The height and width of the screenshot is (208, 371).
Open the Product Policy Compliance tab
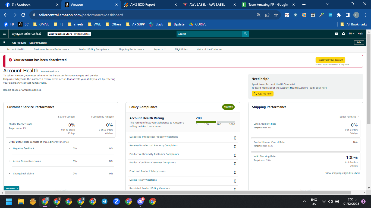pos(94,49)
